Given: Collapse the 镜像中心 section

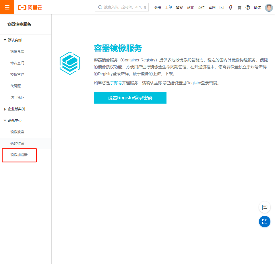Looking at the screenshot, I should [x=13, y=121].
